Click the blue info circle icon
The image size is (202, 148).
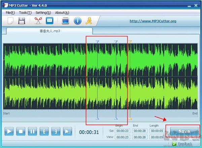pos(77,21)
